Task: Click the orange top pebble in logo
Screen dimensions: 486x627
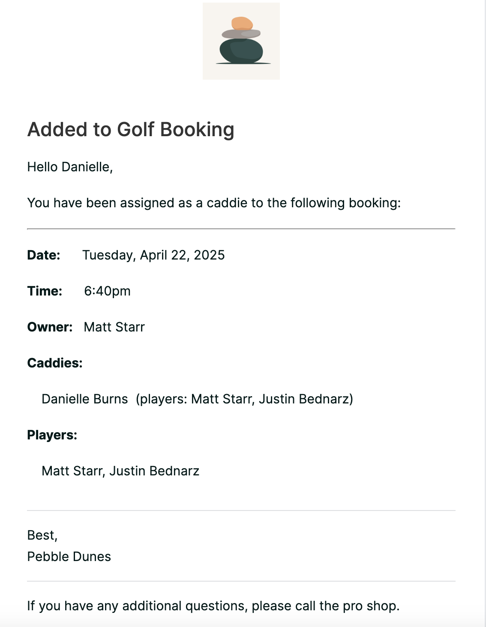Action: click(242, 23)
